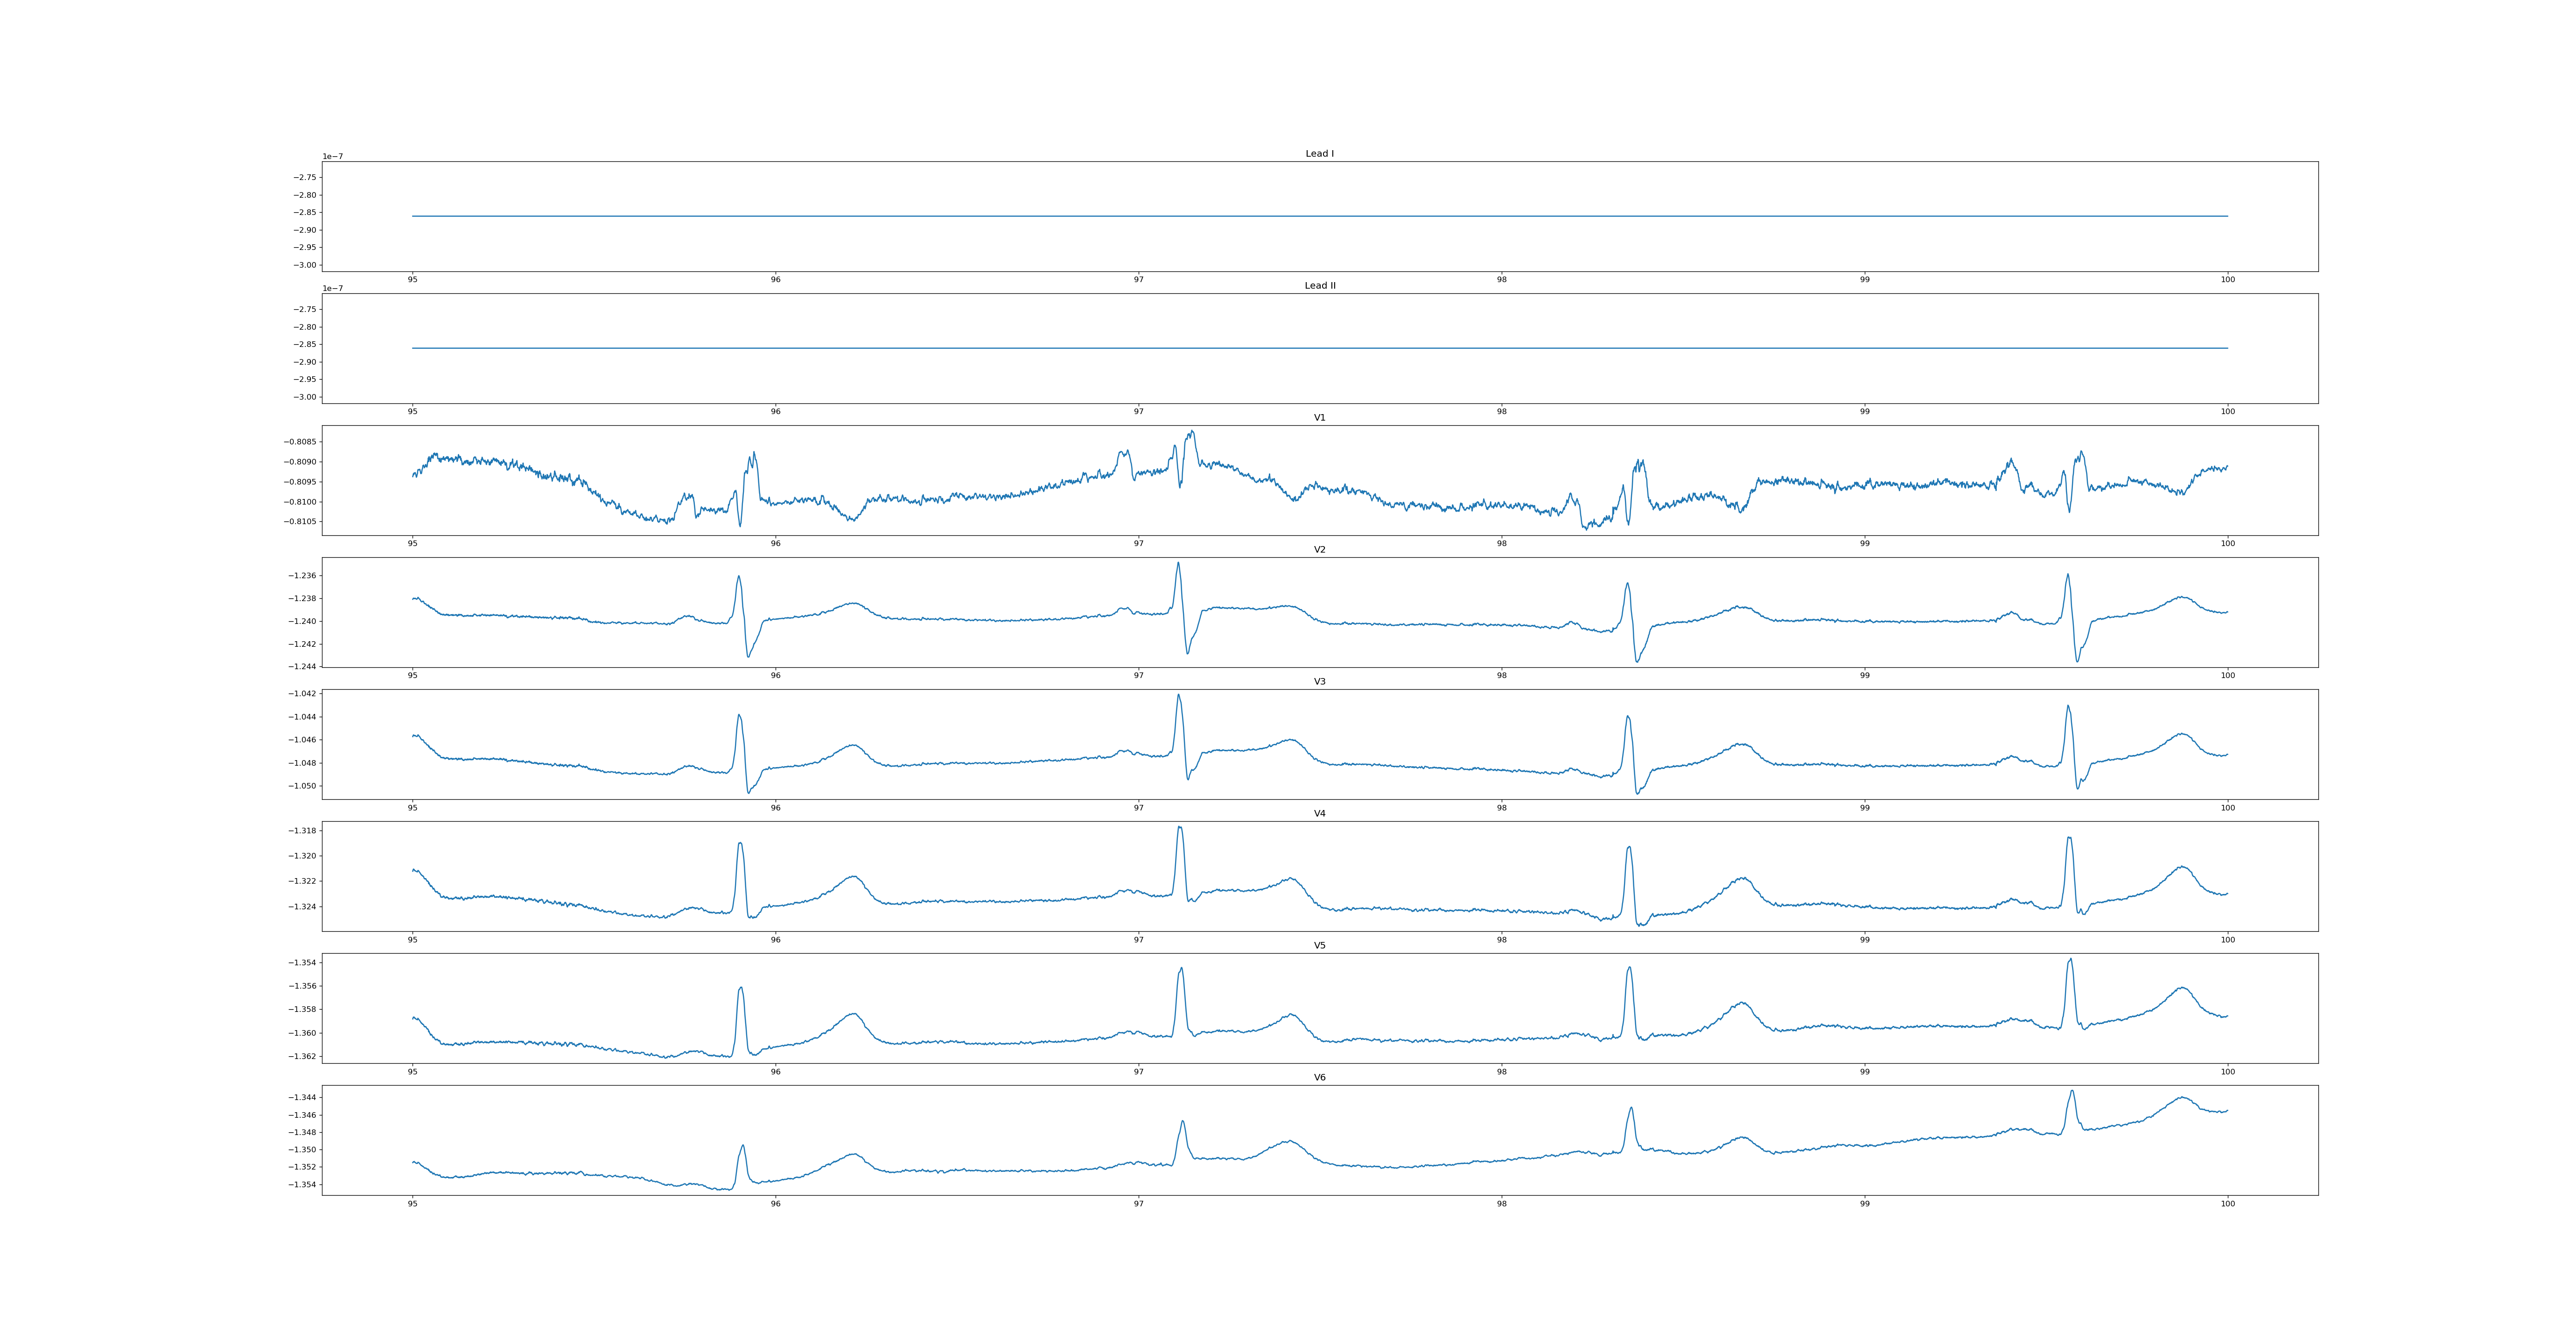The height and width of the screenshot is (1343, 2576).
Task: Click the -1.354 y-axis label on V5
Action: tap(302, 962)
